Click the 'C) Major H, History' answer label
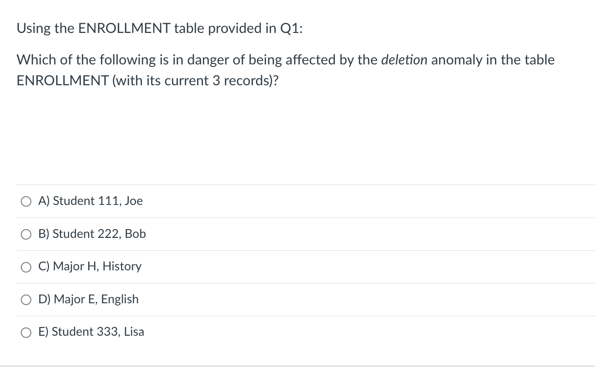The width and height of the screenshot is (595, 374). pos(90,266)
